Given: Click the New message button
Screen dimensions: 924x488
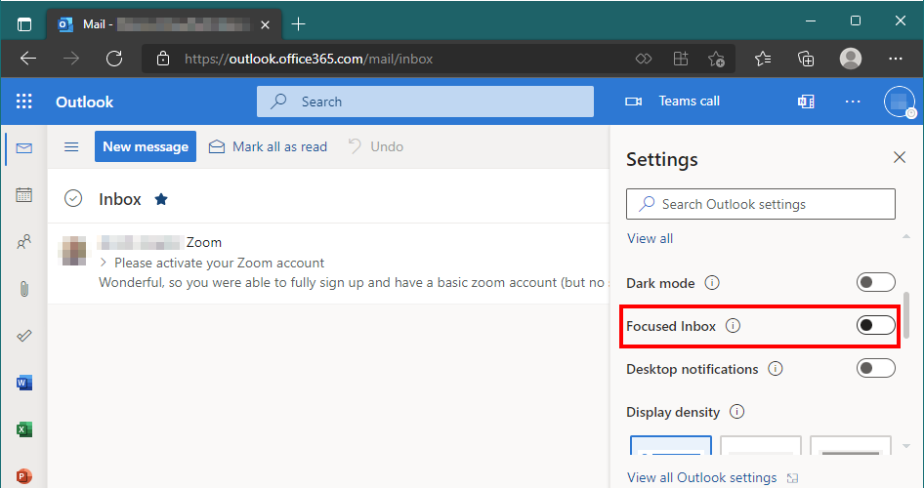Looking at the screenshot, I should tap(146, 146).
